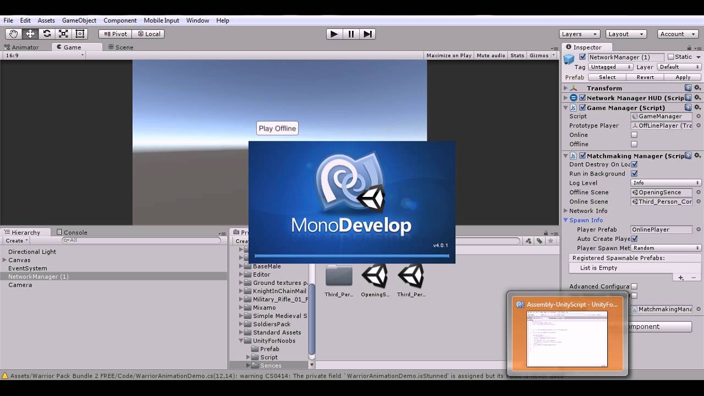Open OpeningSence scene asset
The height and width of the screenshot is (396, 704).
pos(375,280)
